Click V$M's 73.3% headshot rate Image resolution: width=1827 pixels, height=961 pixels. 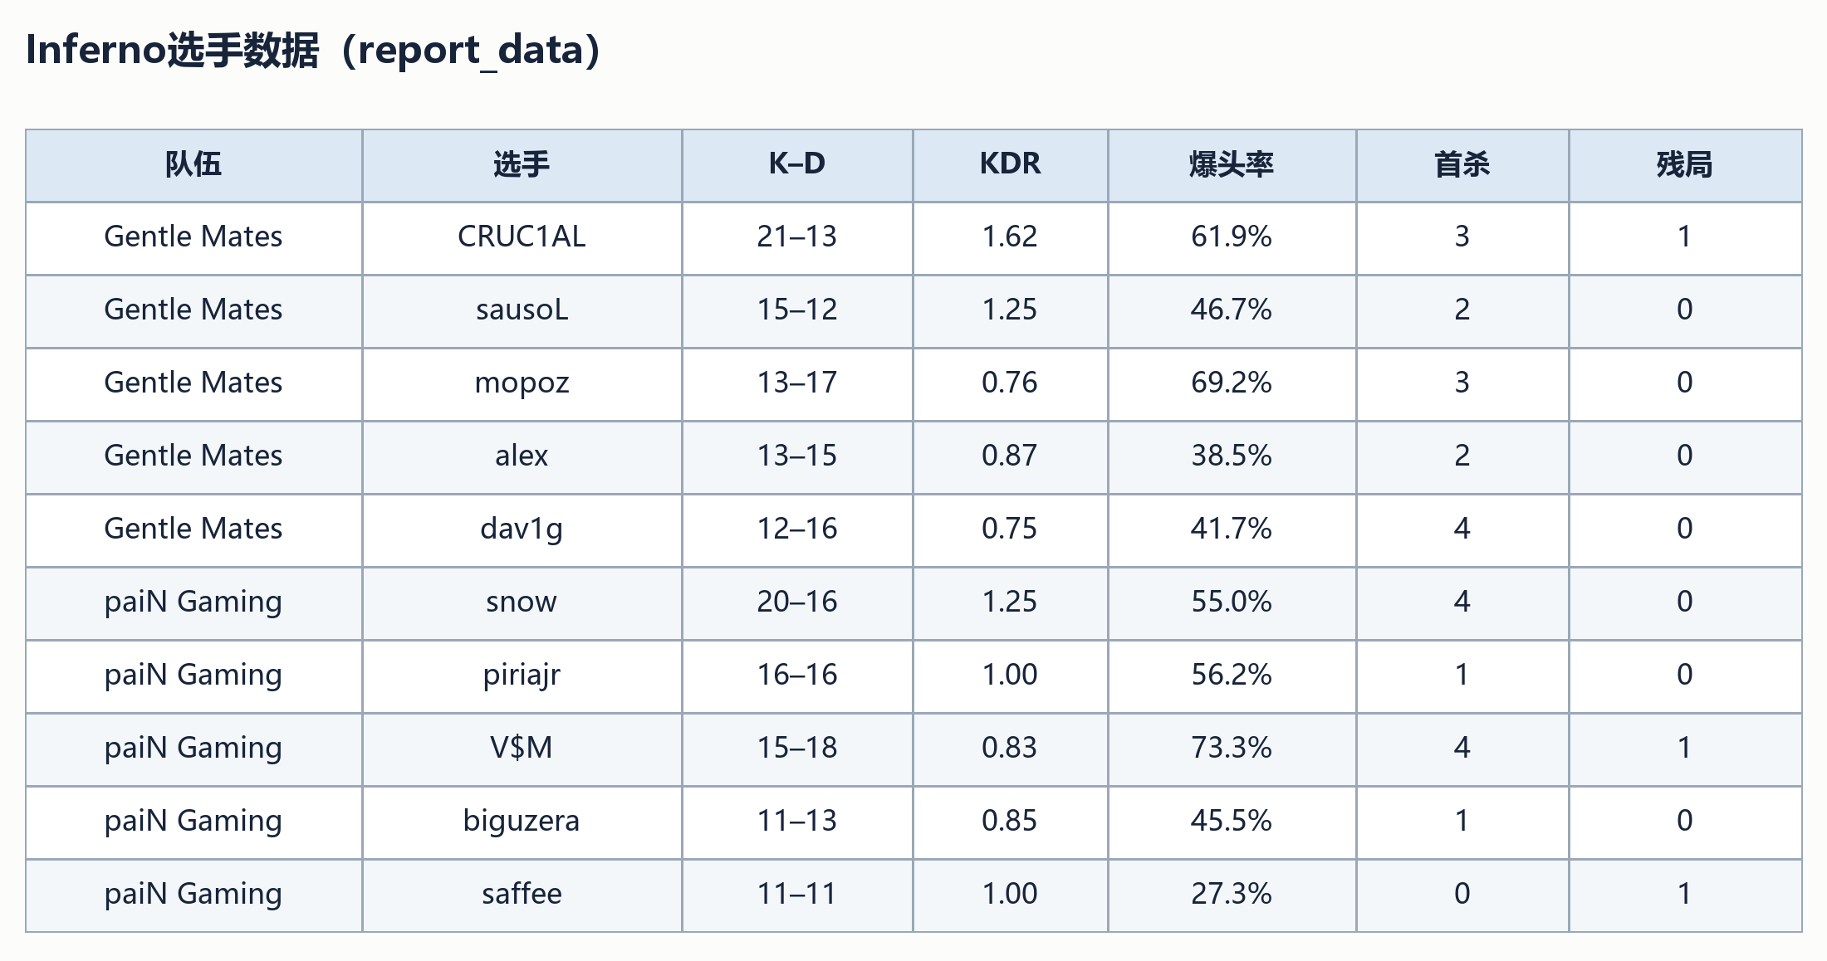pos(1232,749)
